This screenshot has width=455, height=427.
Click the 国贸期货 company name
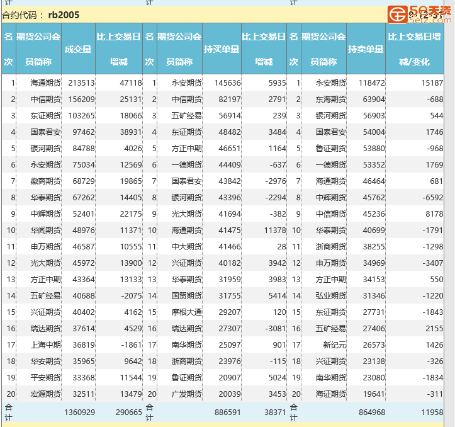point(186,296)
